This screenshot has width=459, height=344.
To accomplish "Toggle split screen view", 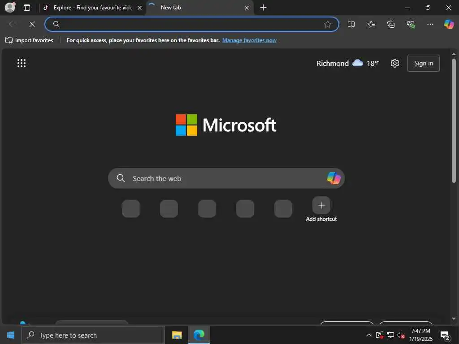I will click(351, 24).
